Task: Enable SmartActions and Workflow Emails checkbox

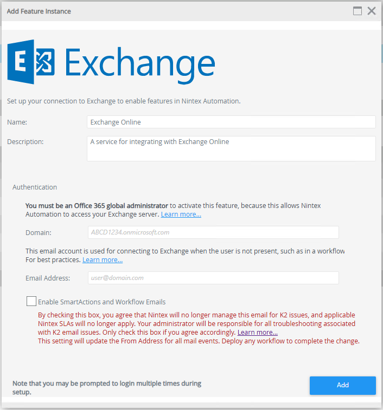Action: 31,301
